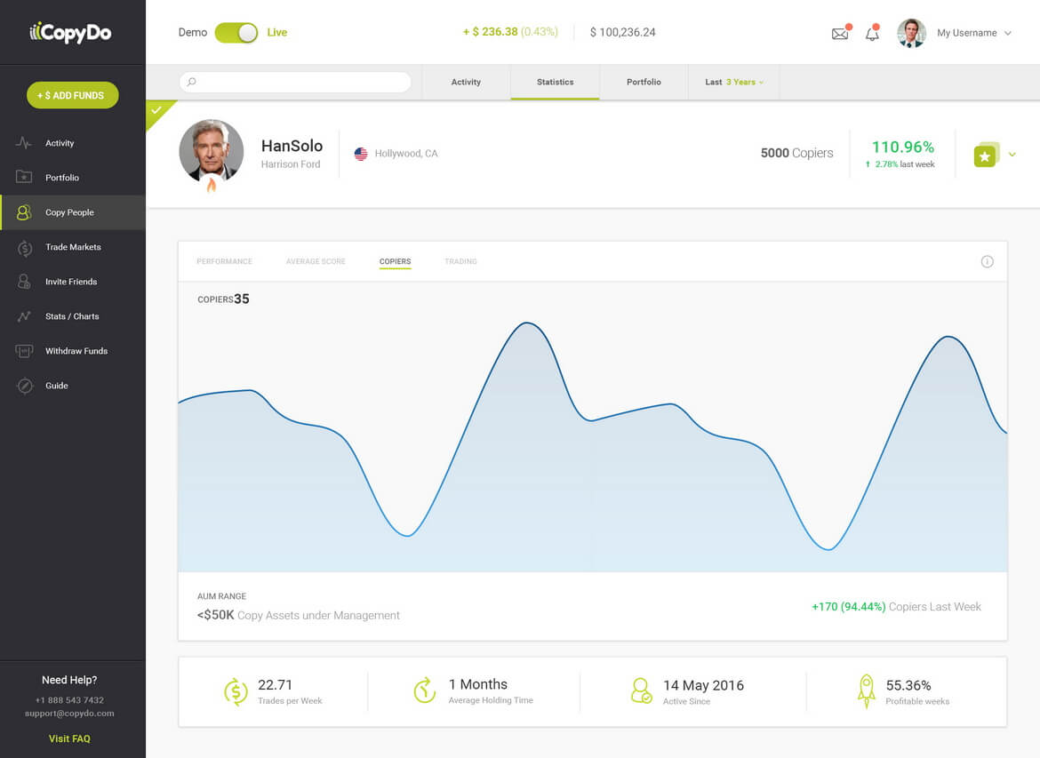Click into the search input field
Image resolution: width=1040 pixels, height=758 pixels.
tap(295, 83)
